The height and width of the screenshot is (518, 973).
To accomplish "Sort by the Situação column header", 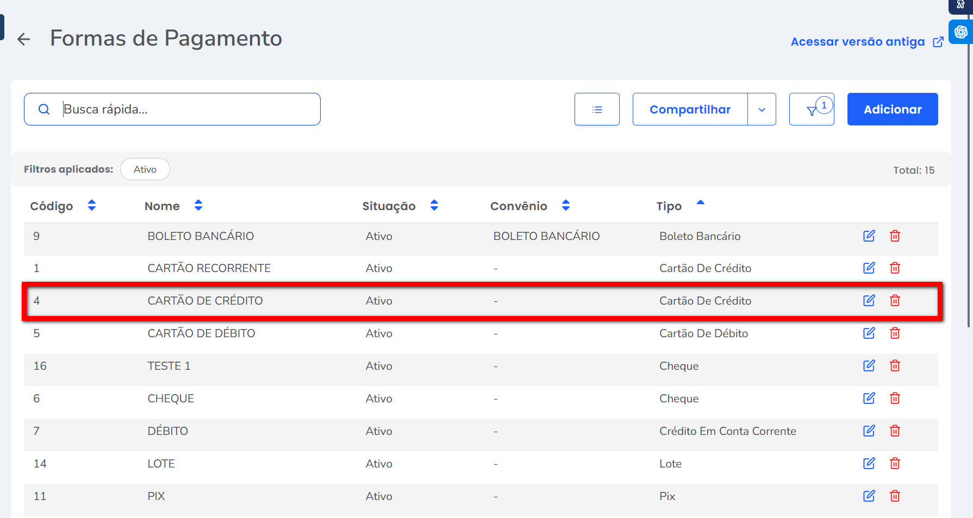I will pos(434,205).
